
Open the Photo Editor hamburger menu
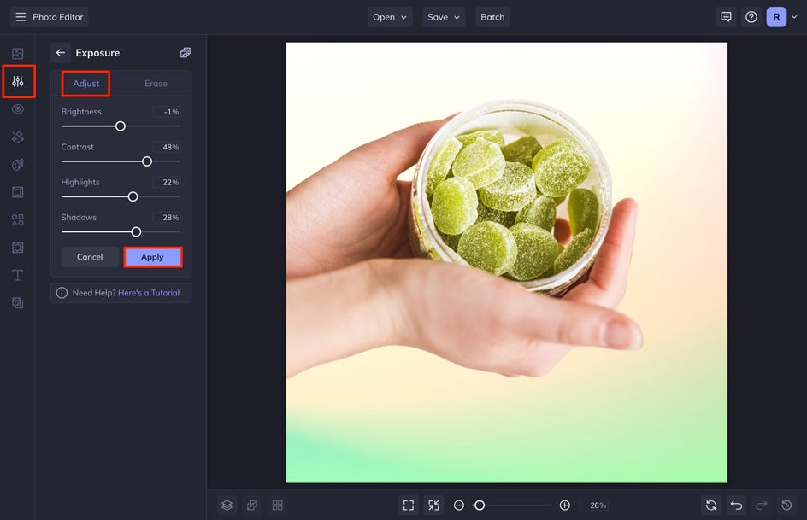coord(21,17)
